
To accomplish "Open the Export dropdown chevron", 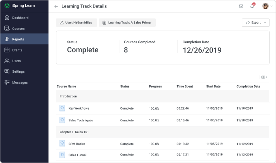I will (265, 23).
